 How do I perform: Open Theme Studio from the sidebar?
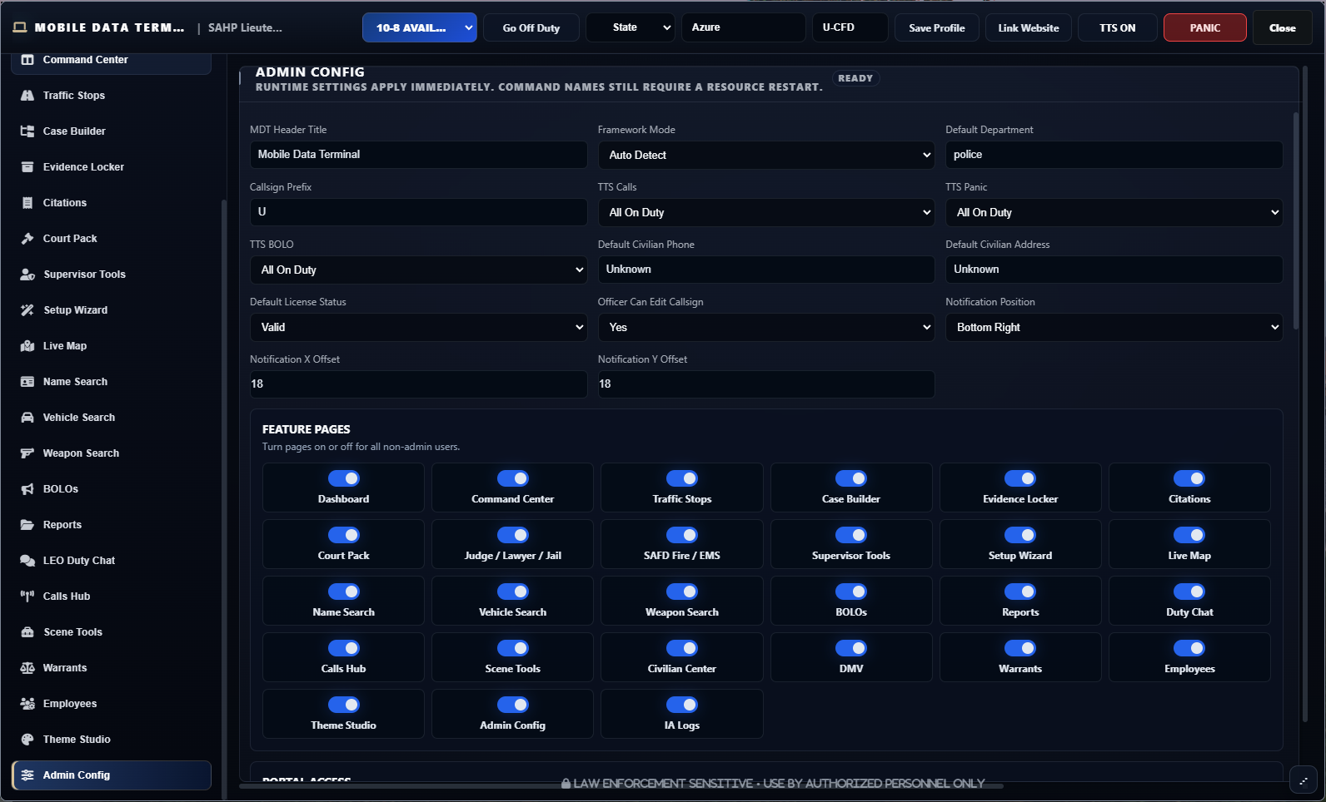[111, 740]
